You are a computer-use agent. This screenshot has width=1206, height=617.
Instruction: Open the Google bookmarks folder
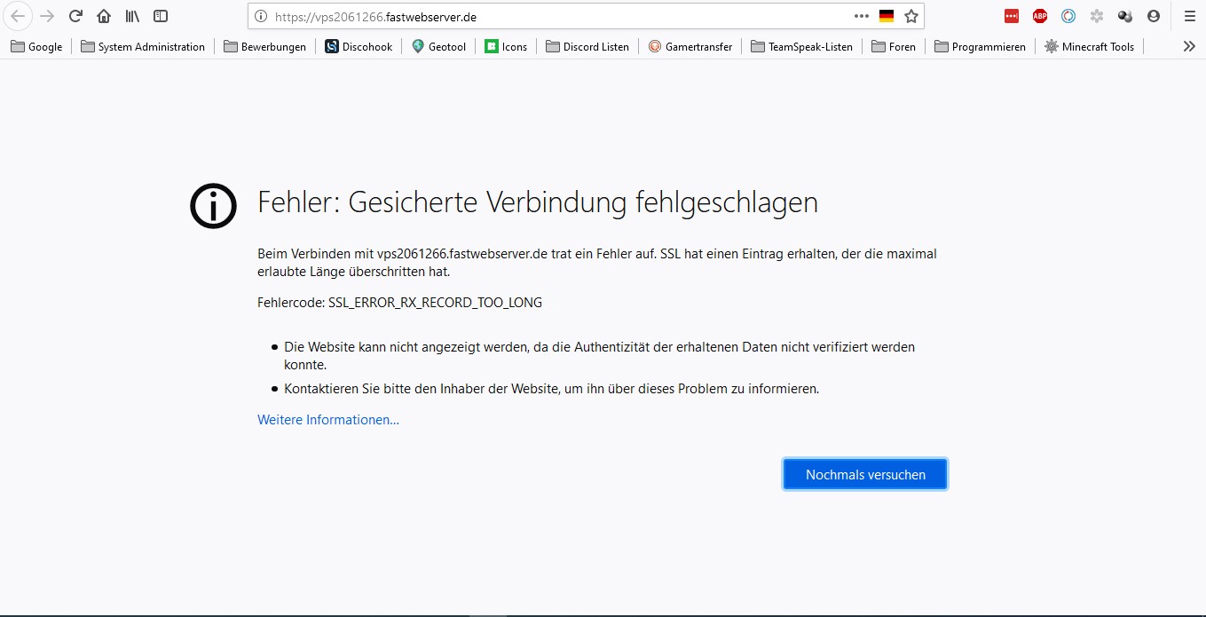[36, 46]
